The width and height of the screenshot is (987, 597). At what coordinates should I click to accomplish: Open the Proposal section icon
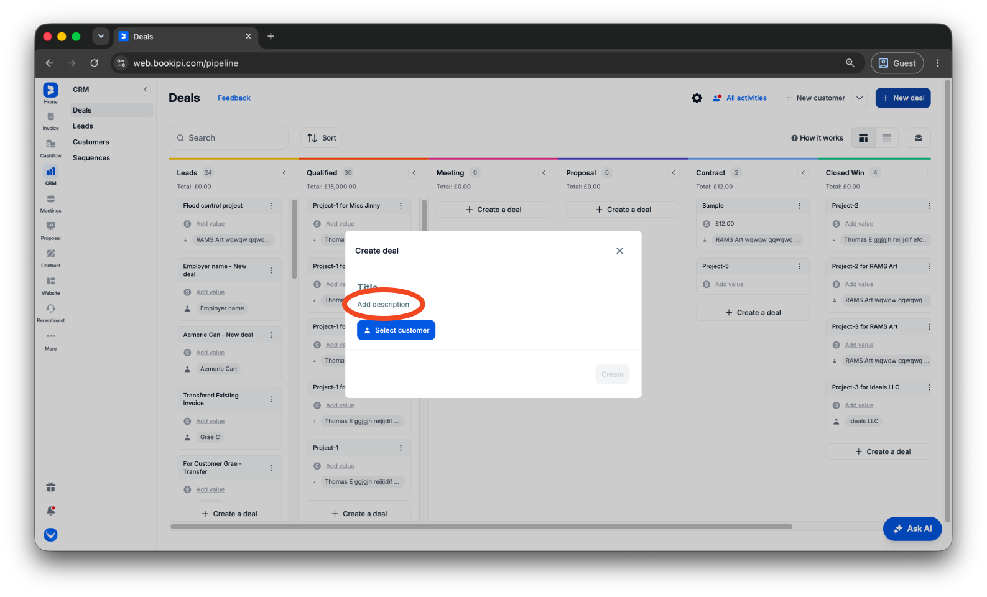tap(50, 226)
